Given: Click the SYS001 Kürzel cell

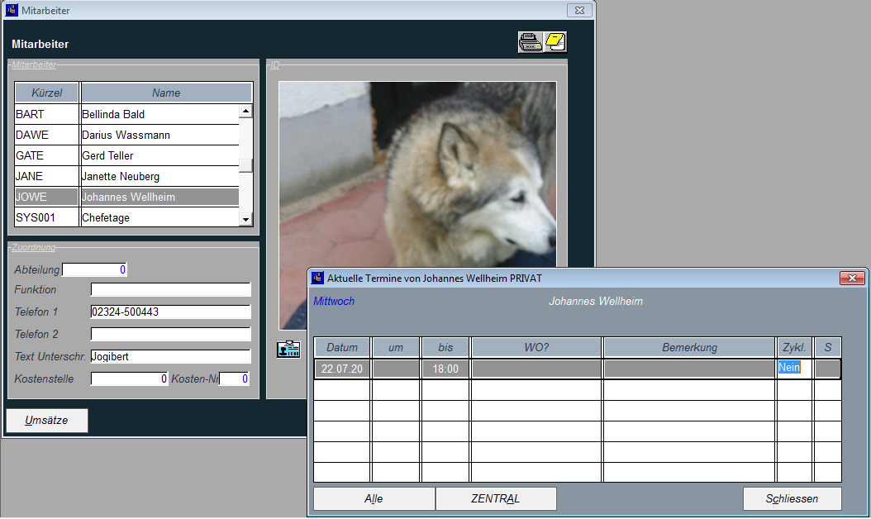Looking at the screenshot, I should 47,217.
